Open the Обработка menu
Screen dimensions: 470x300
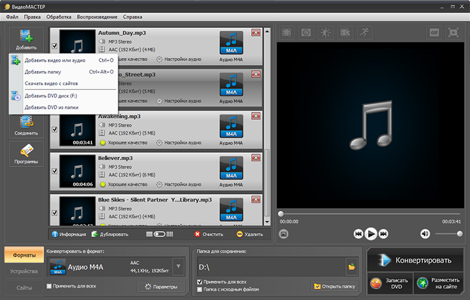pos(59,17)
